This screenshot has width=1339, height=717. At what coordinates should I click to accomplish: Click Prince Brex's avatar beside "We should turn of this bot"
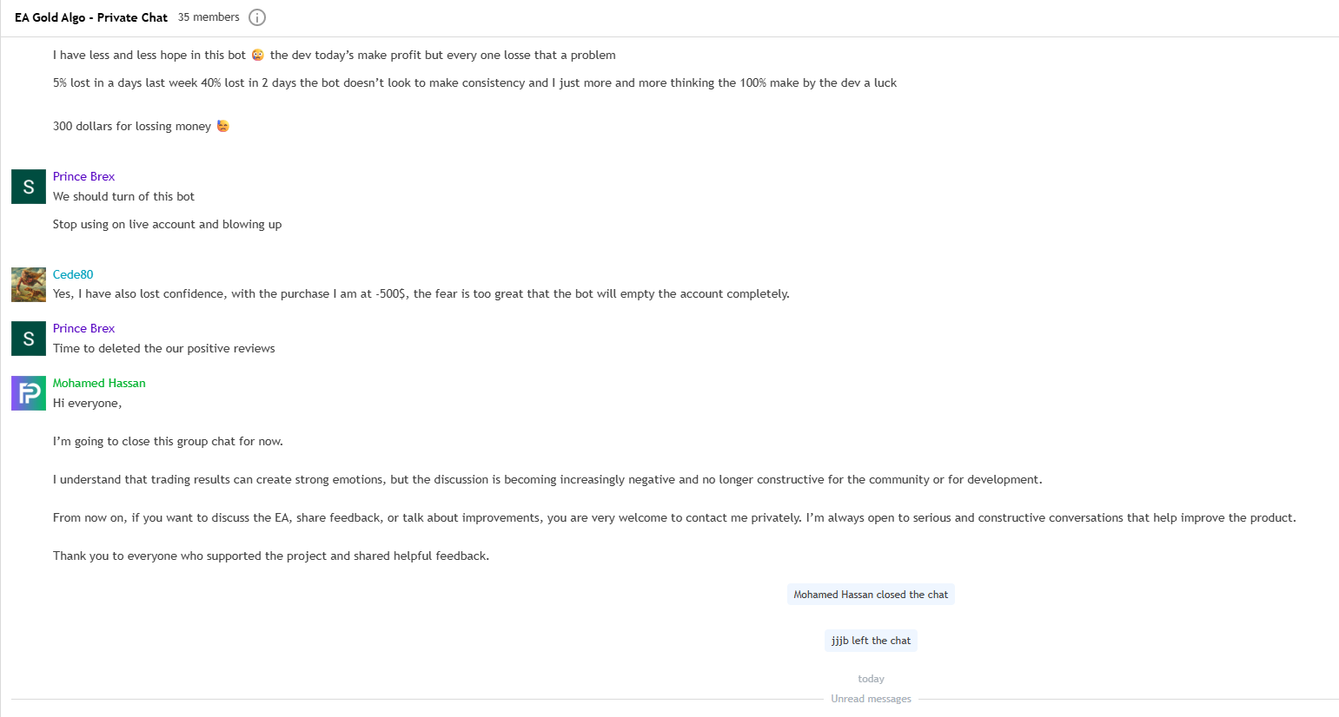pyautogui.click(x=29, y=187)
